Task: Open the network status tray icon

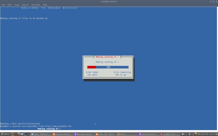Action: coord(190,134)
